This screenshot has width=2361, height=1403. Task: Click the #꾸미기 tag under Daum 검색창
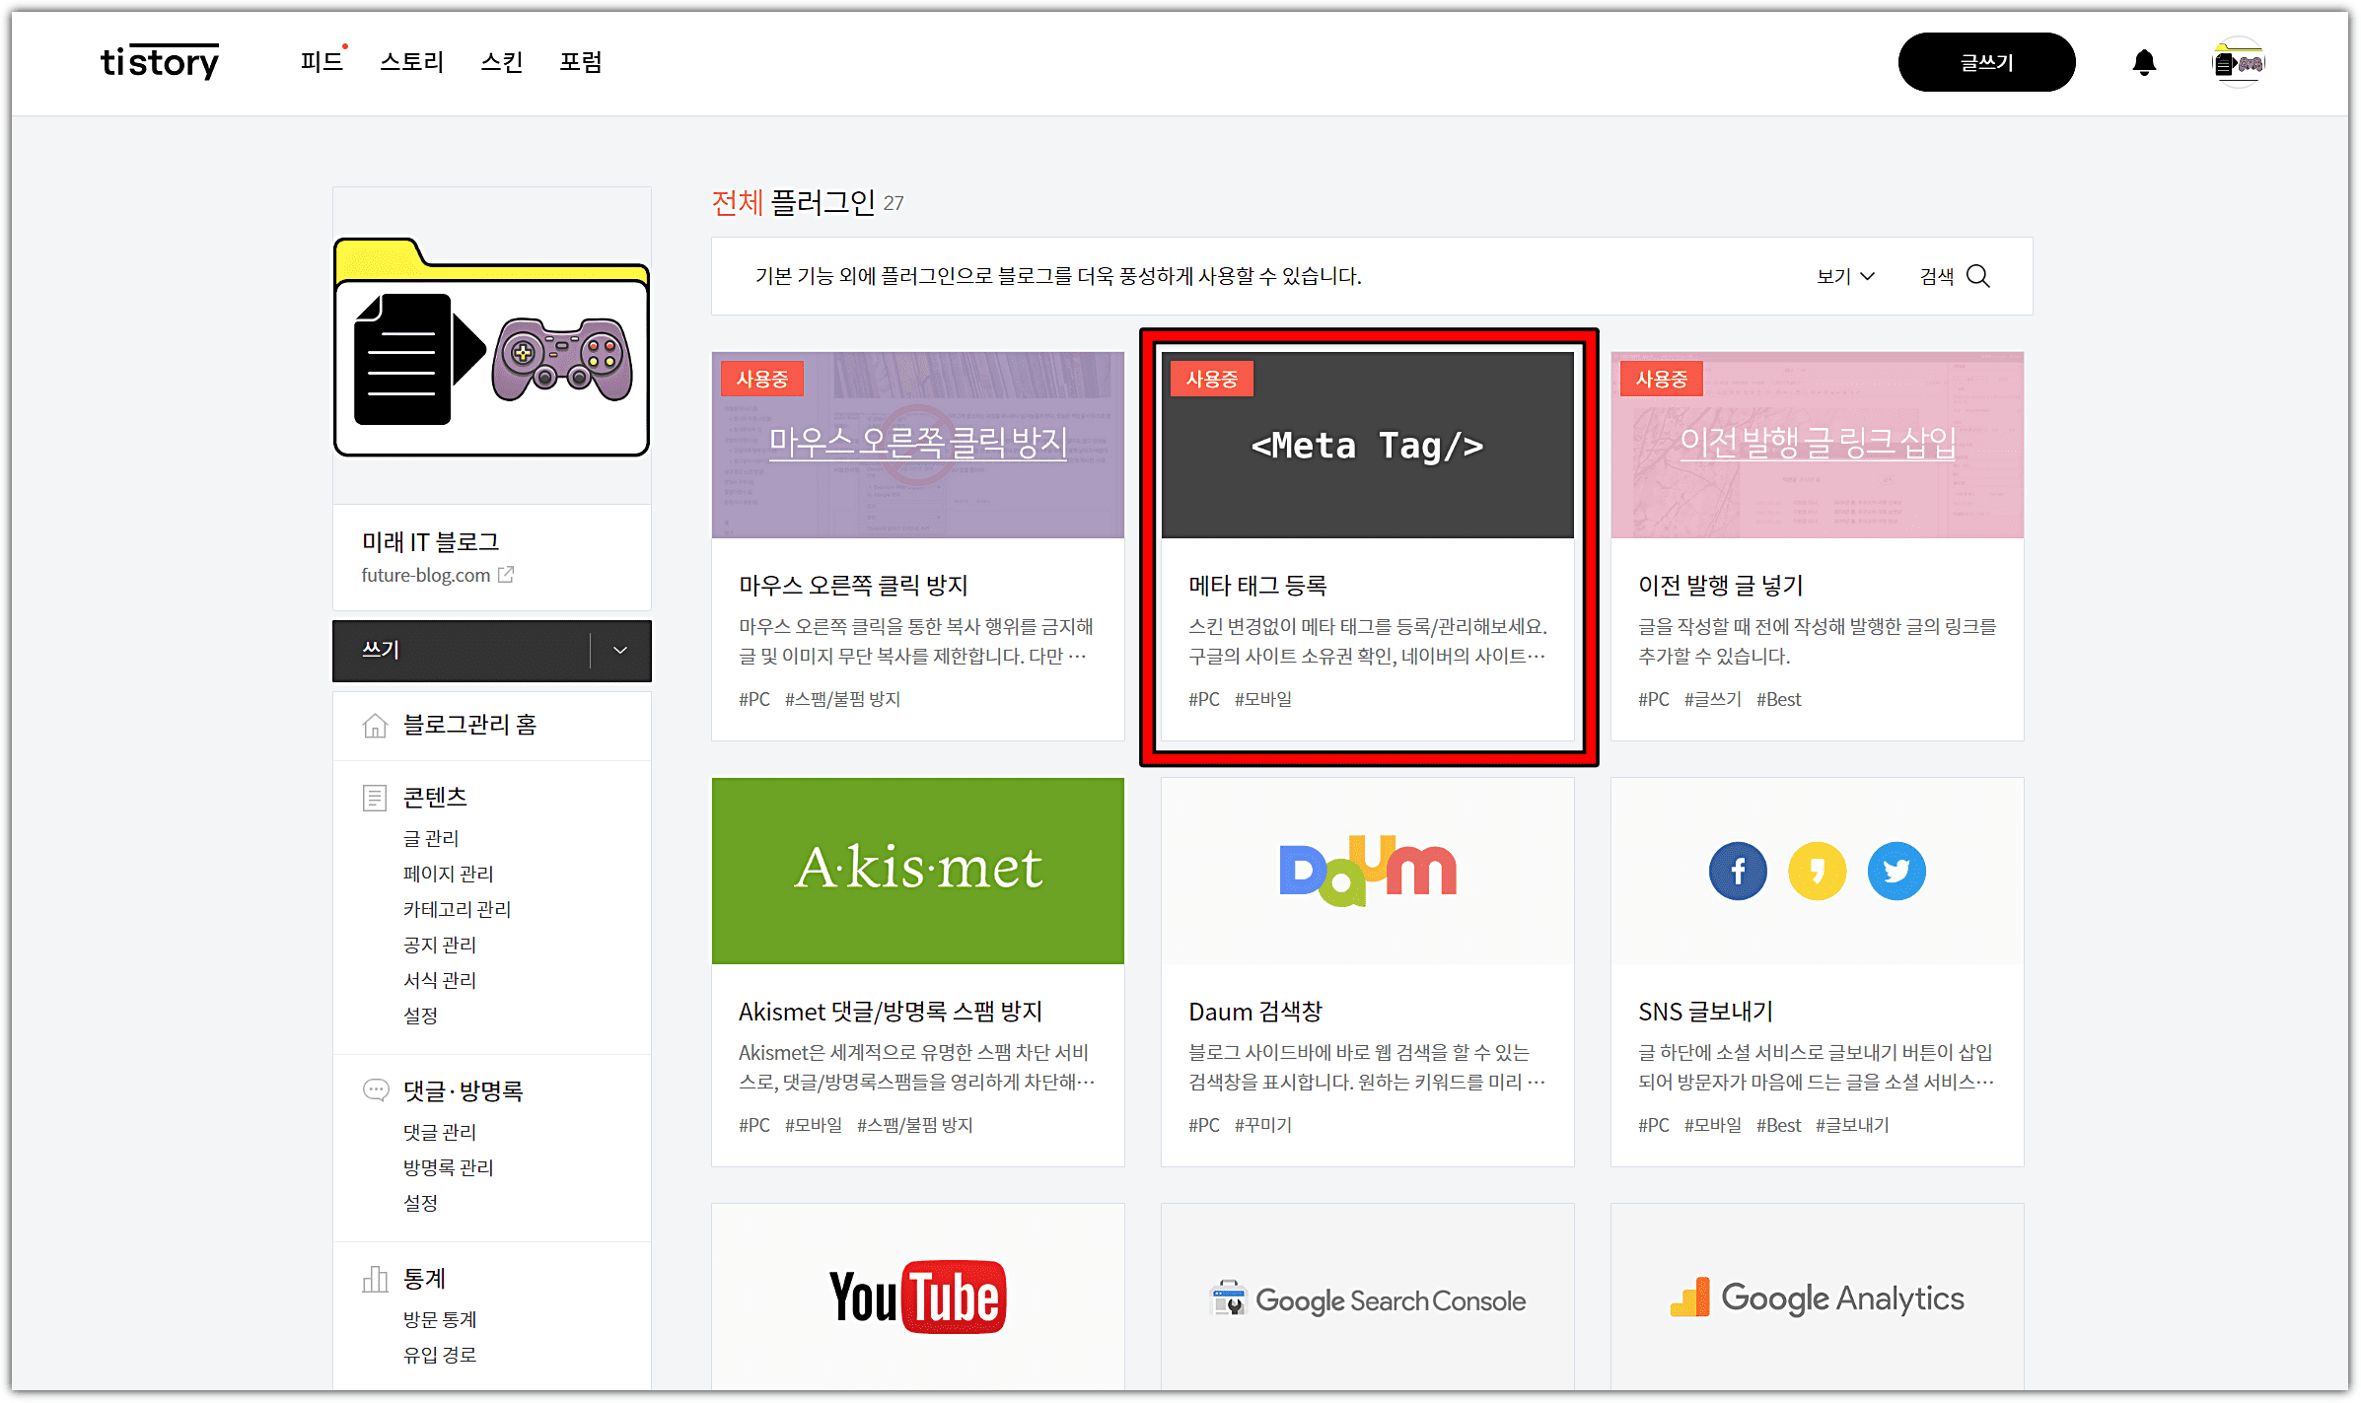pyautogui.click(x=1263, y=1124)
